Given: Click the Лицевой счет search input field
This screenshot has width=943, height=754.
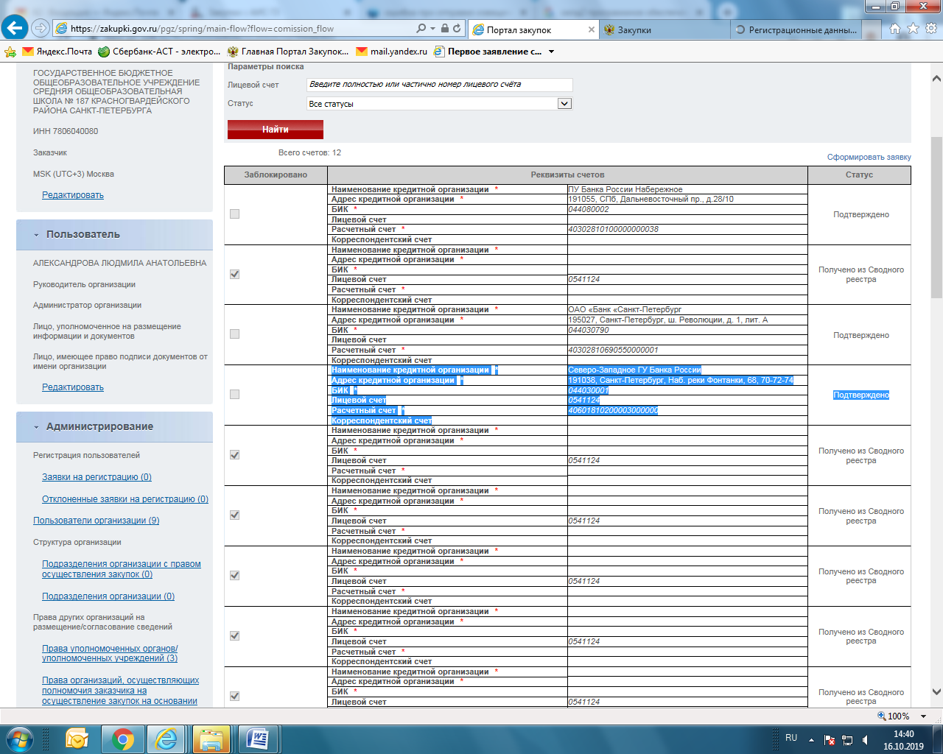Looking at the screenshot, I should coord(439,85).
